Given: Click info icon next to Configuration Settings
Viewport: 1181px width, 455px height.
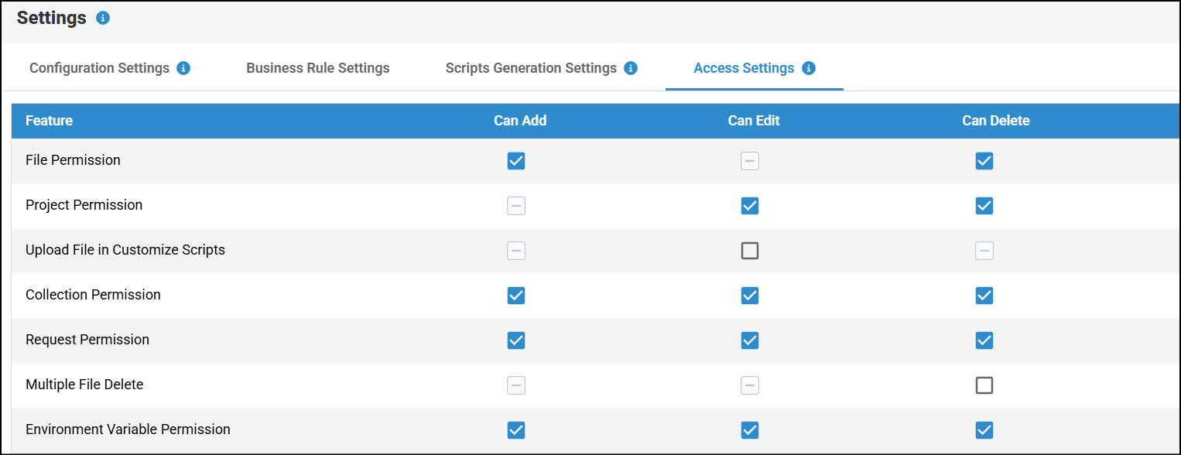Looking at the screenshot, I should point(183,68).
